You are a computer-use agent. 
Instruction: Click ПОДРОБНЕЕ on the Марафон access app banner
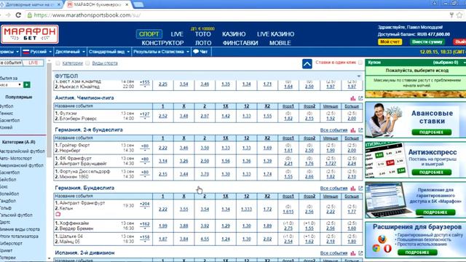[x=435, y=213]
